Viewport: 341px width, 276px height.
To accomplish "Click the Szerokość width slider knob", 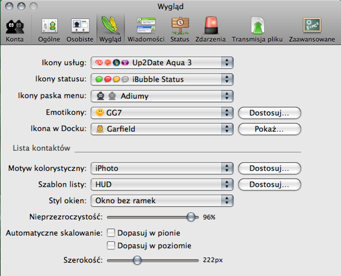I will (137, 260).
